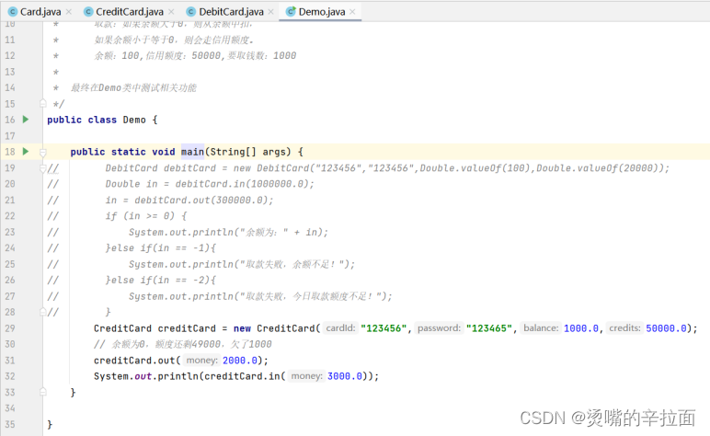
Task: Run the Demo class from line 16 gutter
Action: 26,120
